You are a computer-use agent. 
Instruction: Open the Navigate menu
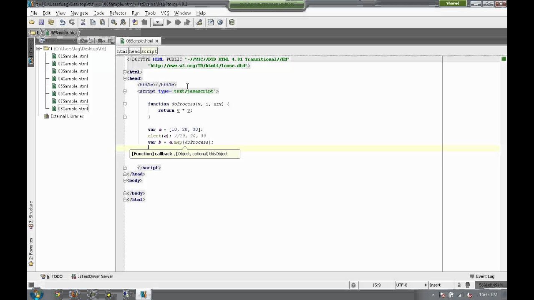79,13
